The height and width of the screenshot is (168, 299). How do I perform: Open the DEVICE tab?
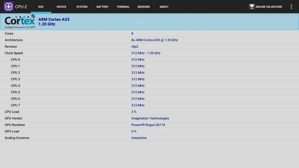click(61, 7)
